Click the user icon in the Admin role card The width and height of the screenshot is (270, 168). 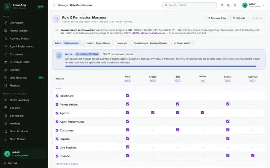(59, 55)
